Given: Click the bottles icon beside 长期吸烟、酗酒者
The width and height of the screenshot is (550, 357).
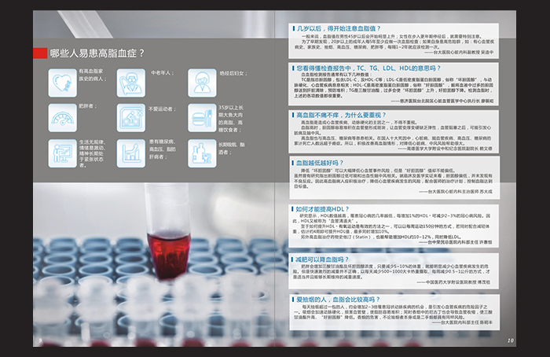Looking at the screenshot, I should point(202,153).
